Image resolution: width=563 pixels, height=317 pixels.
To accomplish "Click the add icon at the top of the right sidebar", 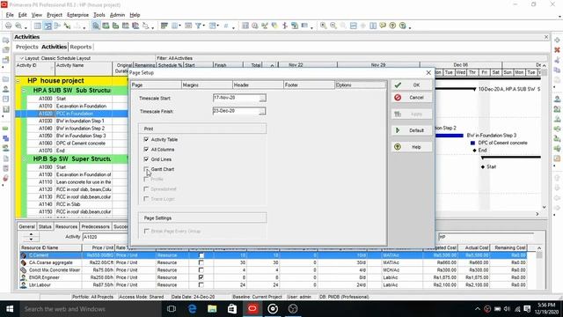I will pos(557,40).
